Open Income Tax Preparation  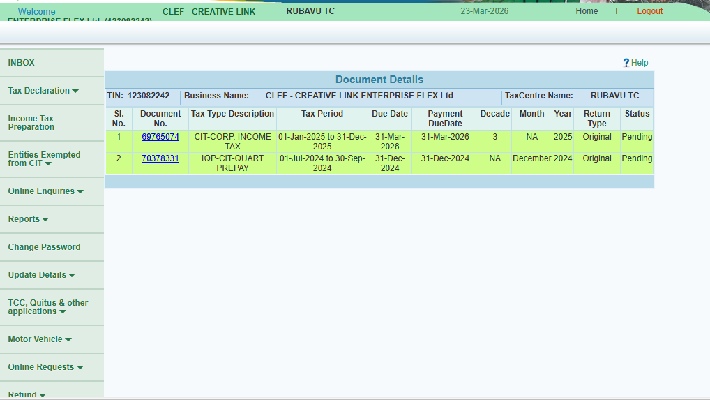click(x=31, y=123)
